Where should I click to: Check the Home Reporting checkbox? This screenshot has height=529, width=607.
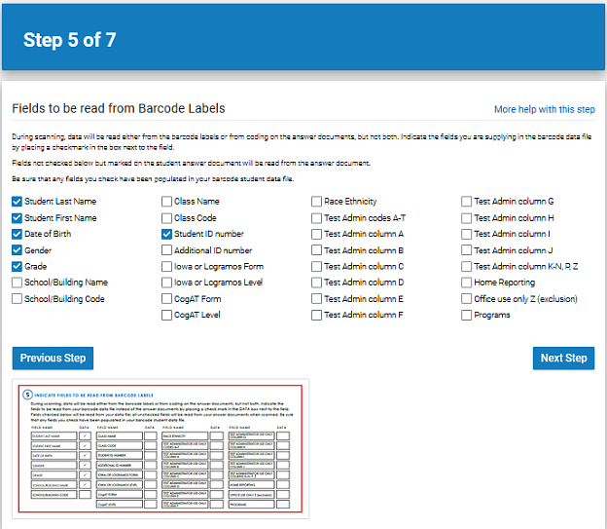pyautogui.click(x=466, y=283)
